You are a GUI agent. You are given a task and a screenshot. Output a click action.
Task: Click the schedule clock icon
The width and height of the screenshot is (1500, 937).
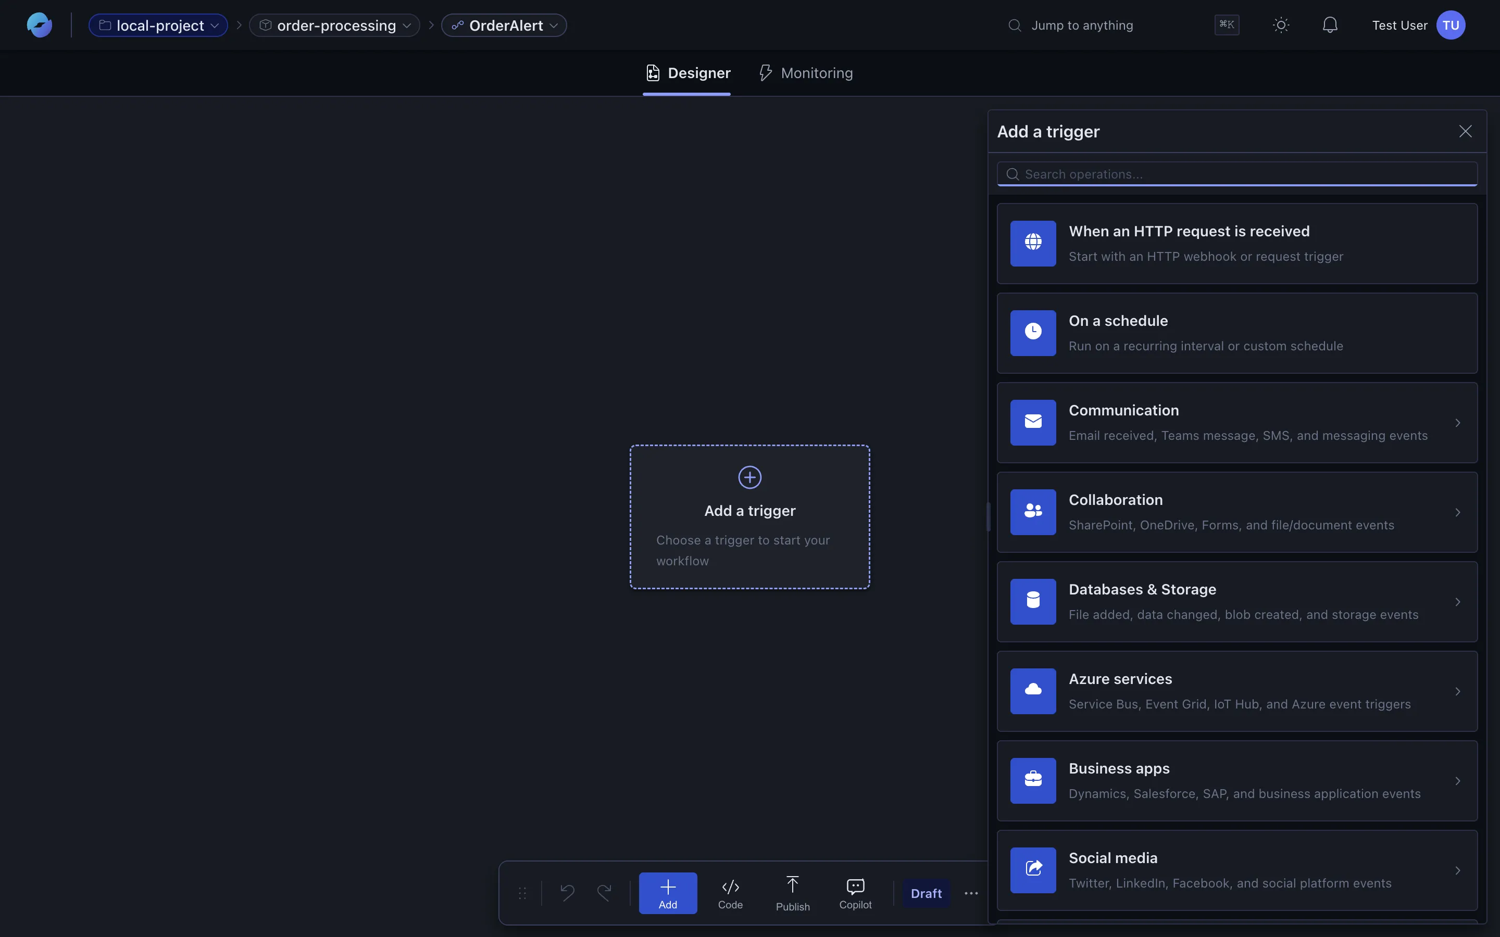[1033, 333]
